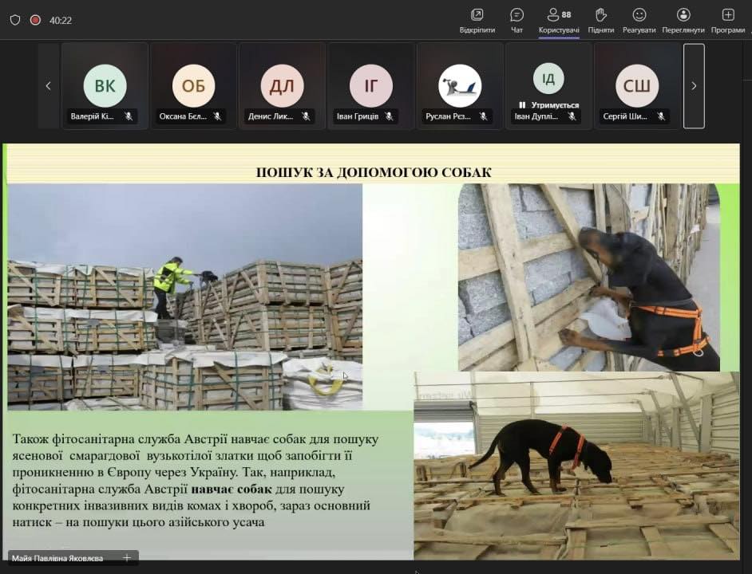Click the plus icon beside presenter name
The height and width of the screenshot is (574, 752).
point(126,558)
